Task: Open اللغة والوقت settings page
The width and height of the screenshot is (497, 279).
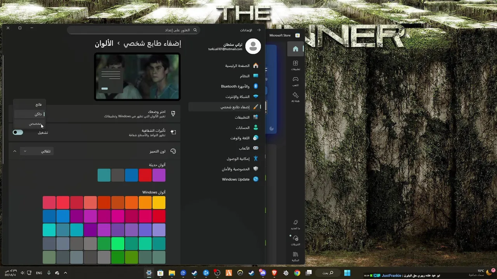Action: 224,138
